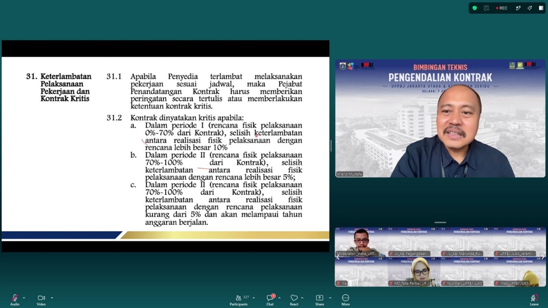Open AI Companion sparkle icon
Image resolution: width=548 pixels, height=308 pixels.
pos(530,8)
